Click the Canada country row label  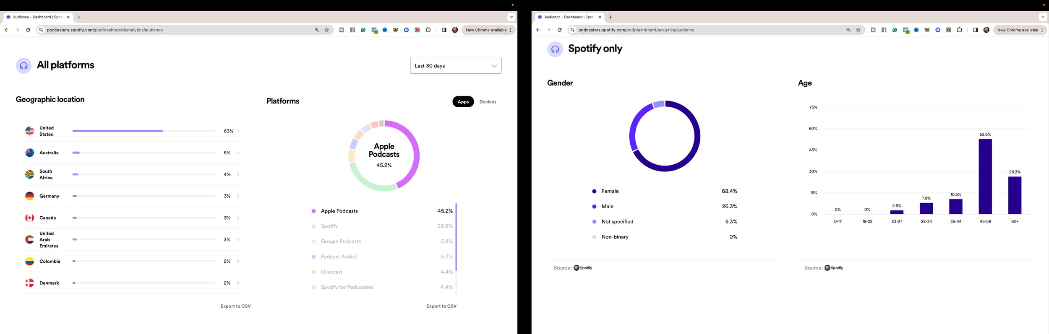click(x=47, y=218)
